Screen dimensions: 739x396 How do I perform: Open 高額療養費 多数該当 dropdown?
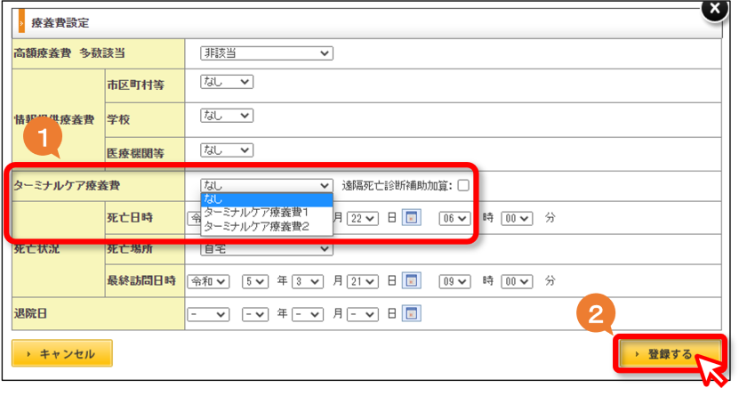267,53
